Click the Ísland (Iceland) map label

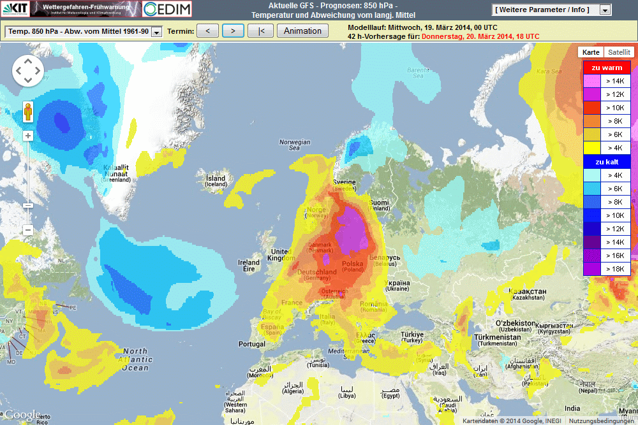coord(216,180)
